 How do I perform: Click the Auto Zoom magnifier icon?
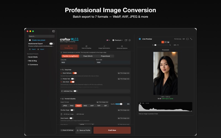61,82
